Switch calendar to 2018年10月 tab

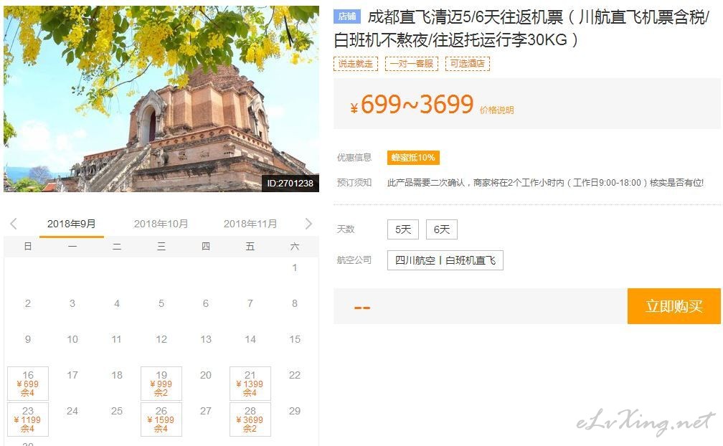click(x=161, y=224)
